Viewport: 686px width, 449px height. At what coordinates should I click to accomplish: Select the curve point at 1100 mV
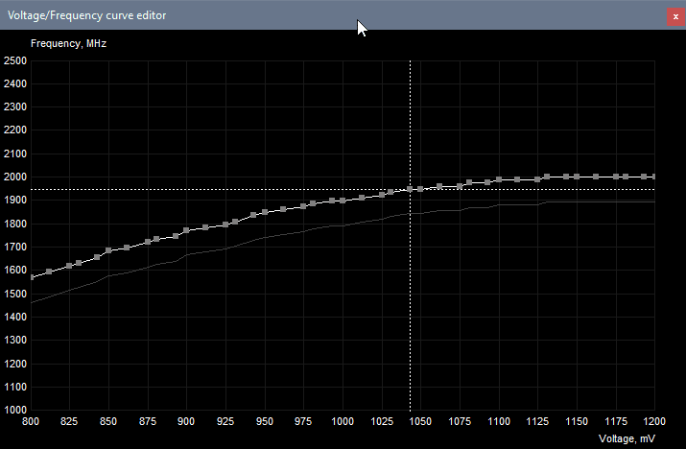[499, 179]
